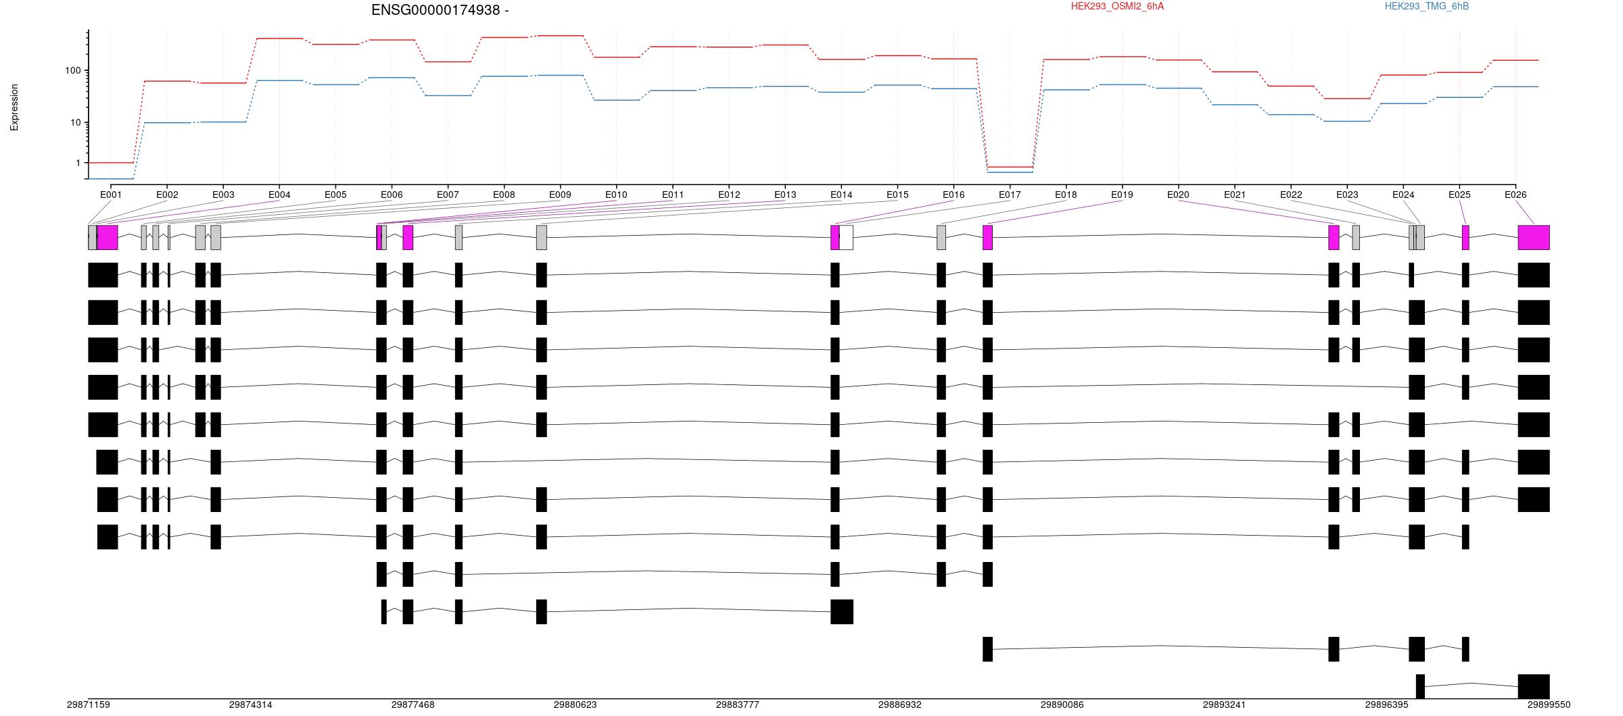Click exon label E004

(x=279, y=195)
